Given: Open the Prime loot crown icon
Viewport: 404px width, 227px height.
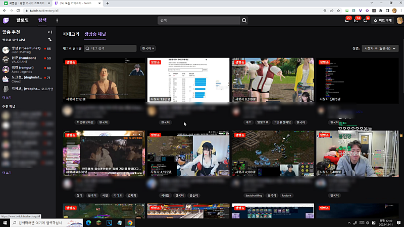Looking at the screenshot, I should click(346, 21).
